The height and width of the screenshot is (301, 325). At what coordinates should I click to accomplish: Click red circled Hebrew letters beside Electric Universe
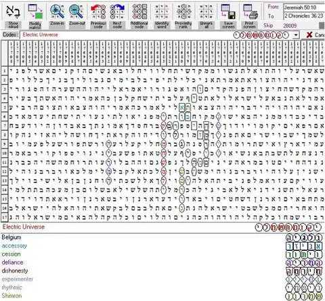coord(288,227)
